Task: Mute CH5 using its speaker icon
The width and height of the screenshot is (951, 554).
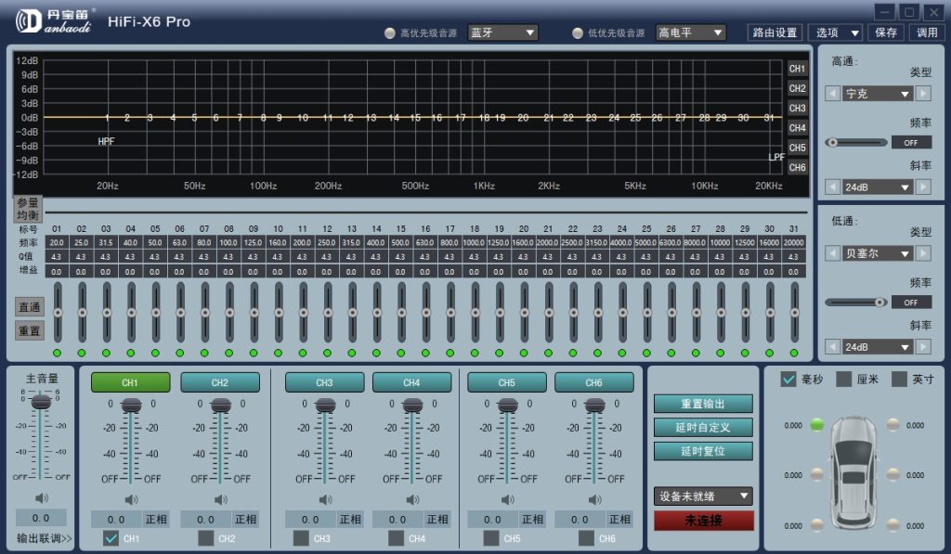Action: tap(508, 499)
